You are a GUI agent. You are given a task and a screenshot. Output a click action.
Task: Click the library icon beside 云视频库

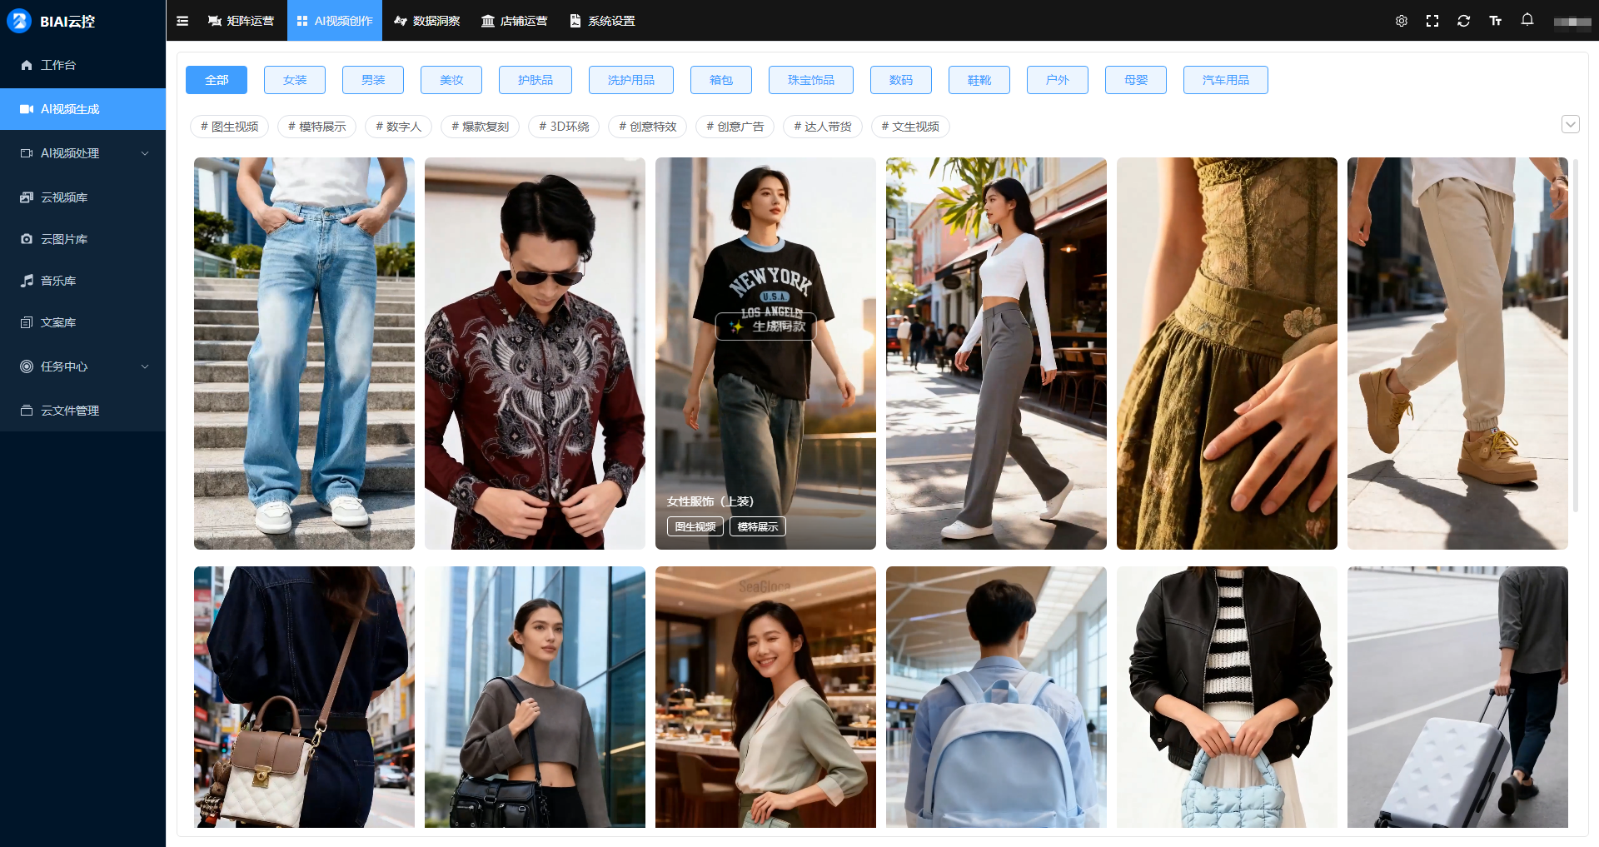click(x=27, y=197)
